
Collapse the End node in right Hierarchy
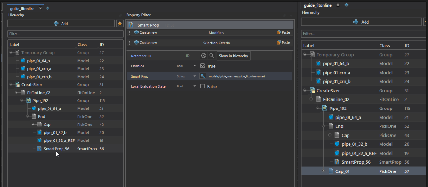(x=324, y=126)
